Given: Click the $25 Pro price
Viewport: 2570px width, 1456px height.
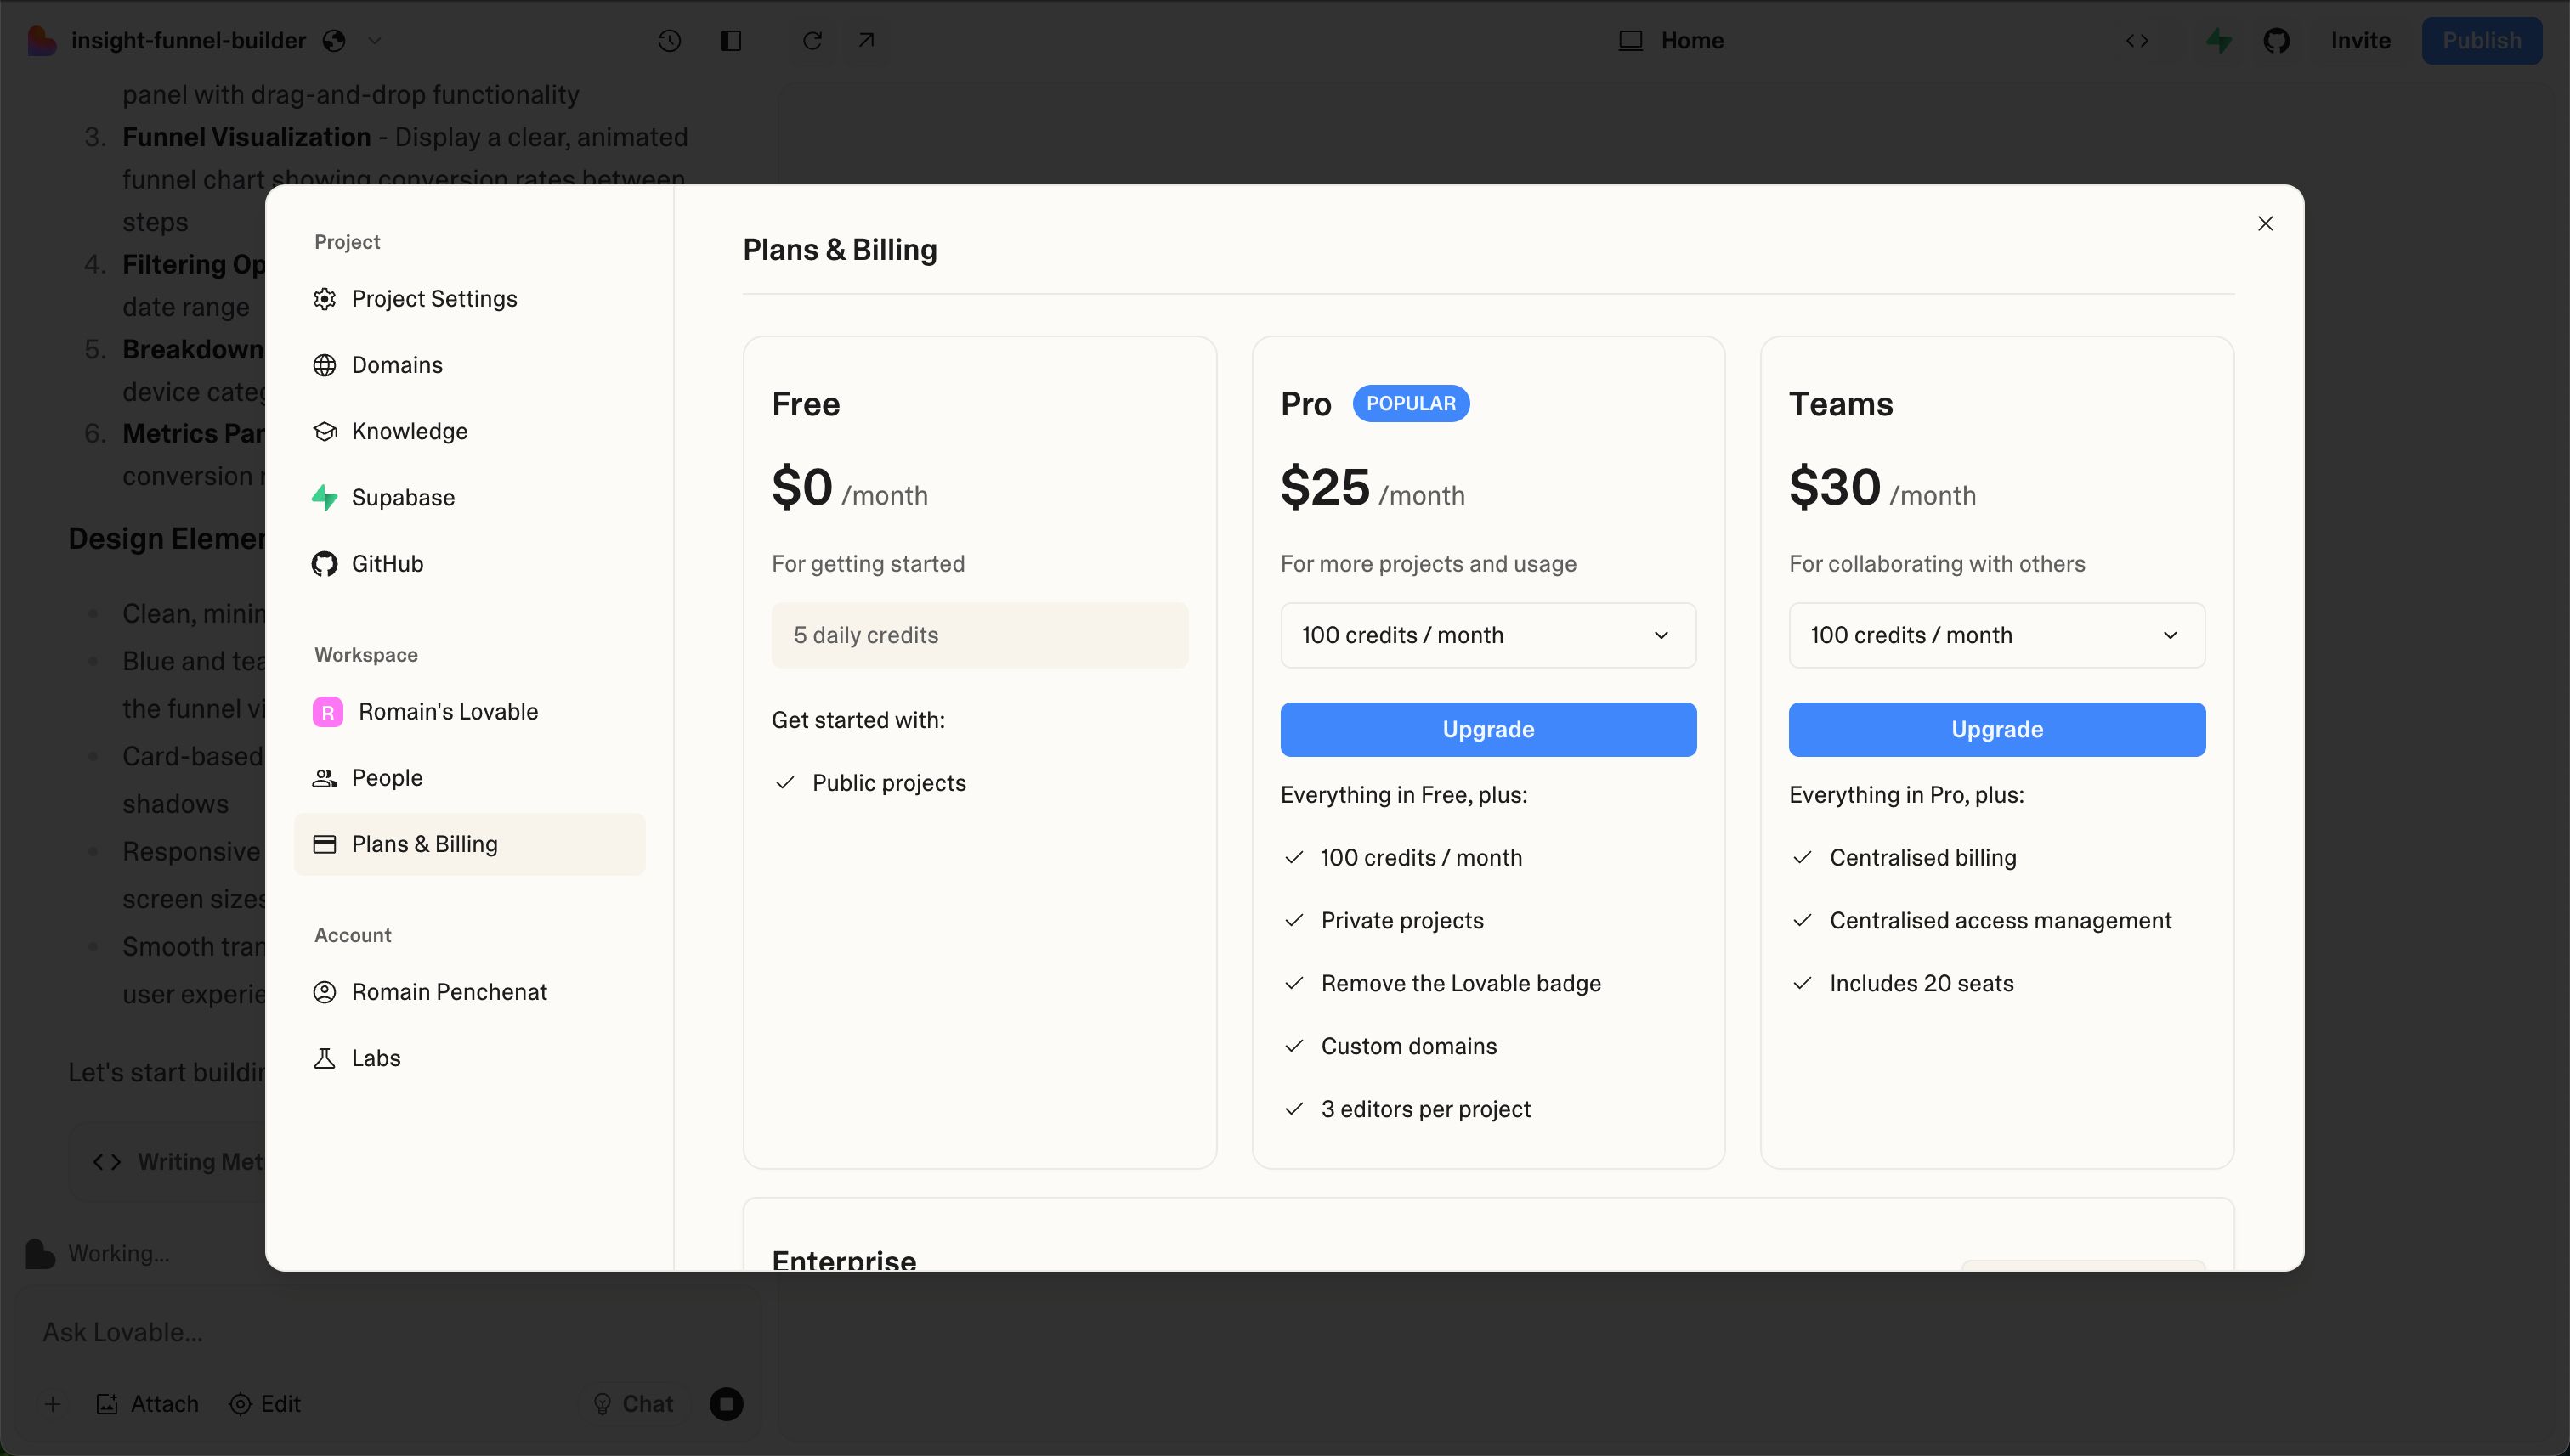Looking at the screenshot, I should pos(1324,488).
